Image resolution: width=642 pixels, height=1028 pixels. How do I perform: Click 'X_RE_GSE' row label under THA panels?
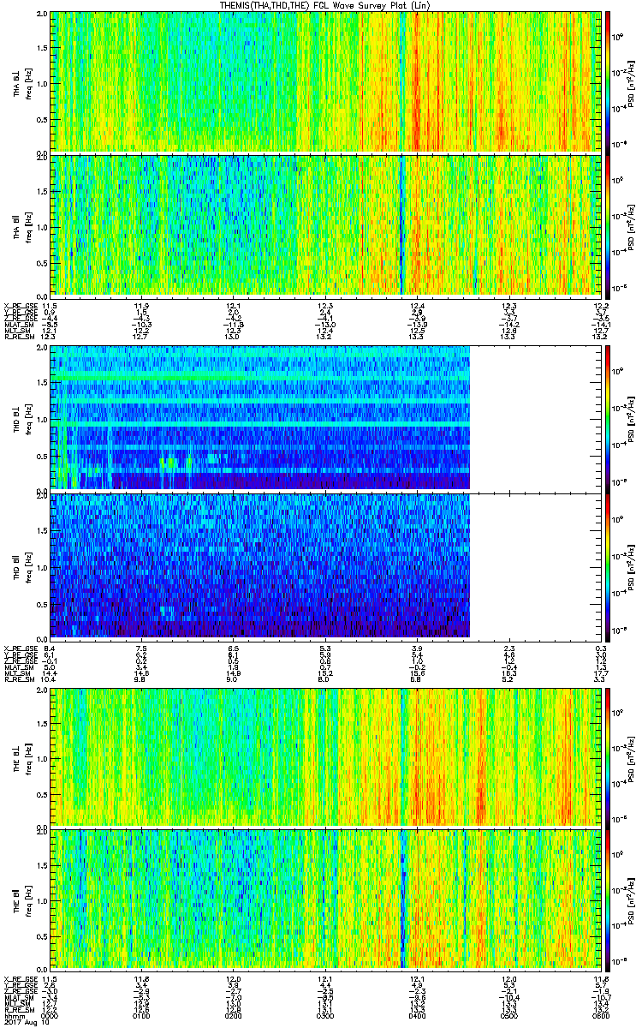[21, 305]
